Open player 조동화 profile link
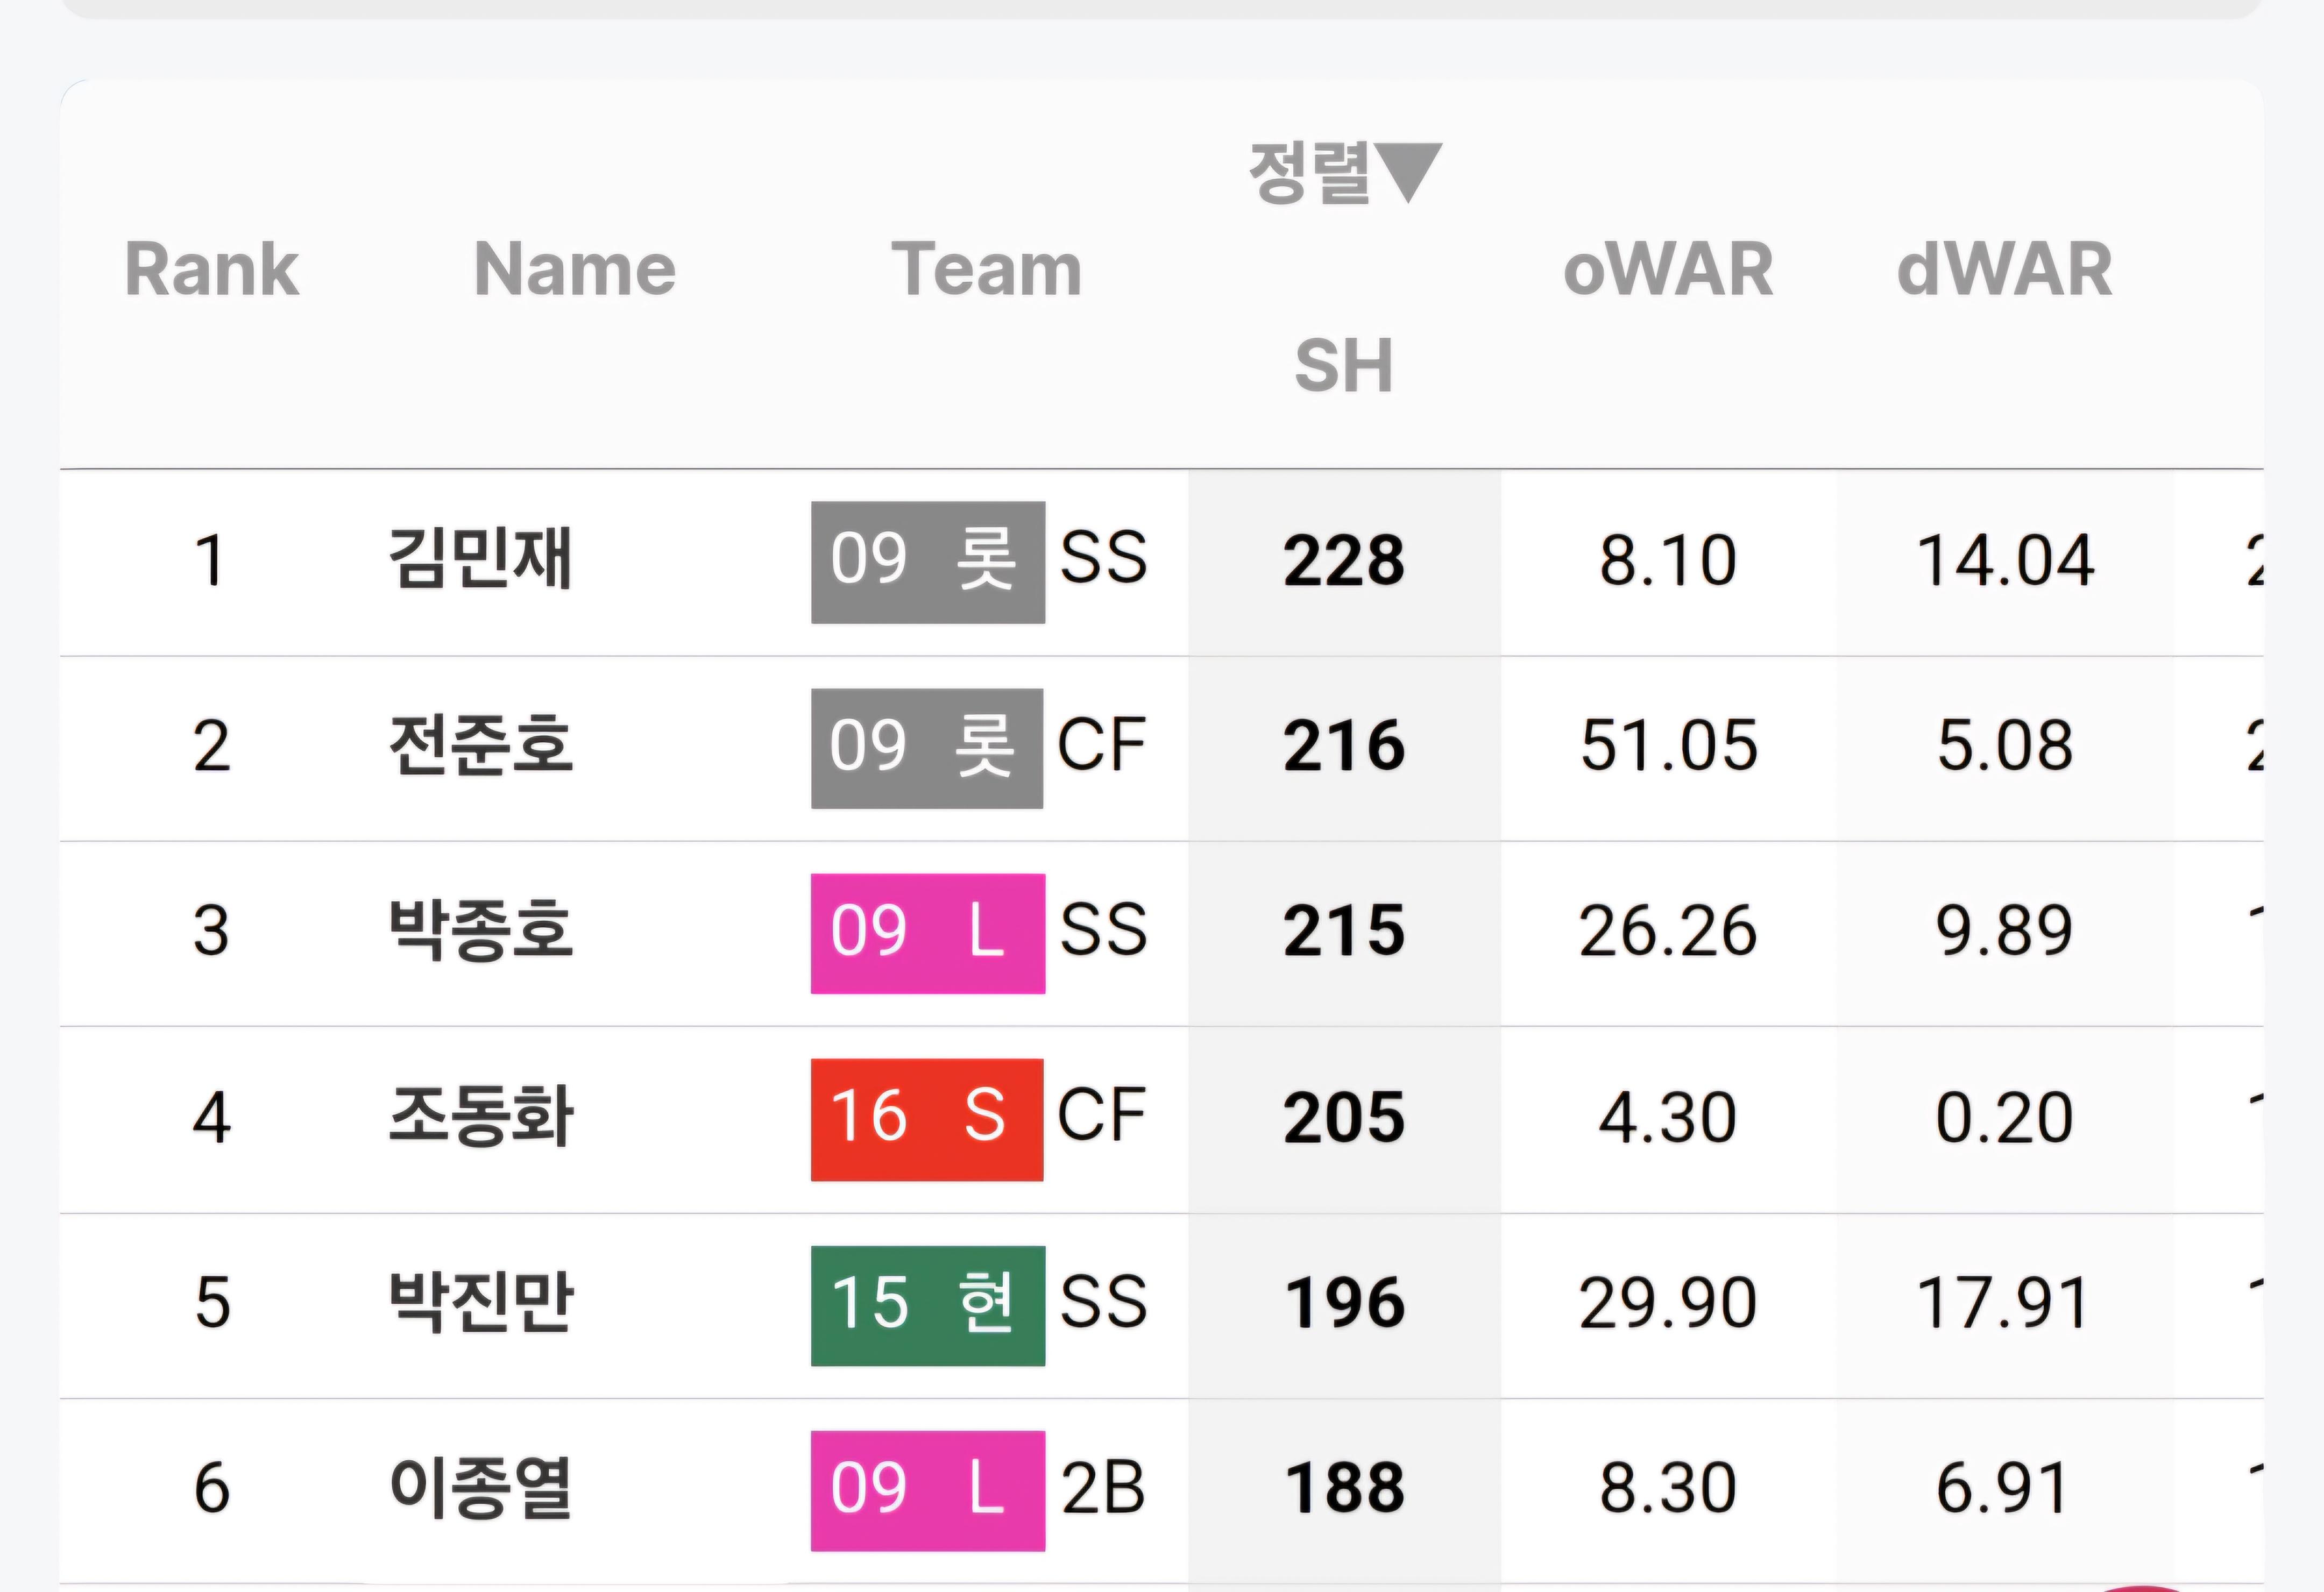Viewport: 2324px width, 1592px height. point(480,1117)
